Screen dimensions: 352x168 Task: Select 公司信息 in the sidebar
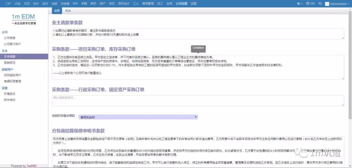[9, 38]
